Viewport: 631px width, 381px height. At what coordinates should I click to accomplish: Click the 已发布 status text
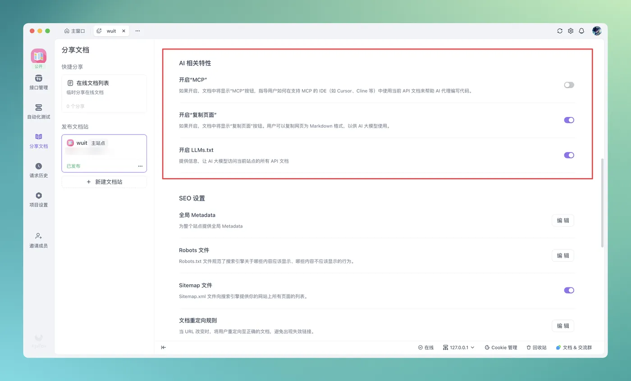click(73, 166)
